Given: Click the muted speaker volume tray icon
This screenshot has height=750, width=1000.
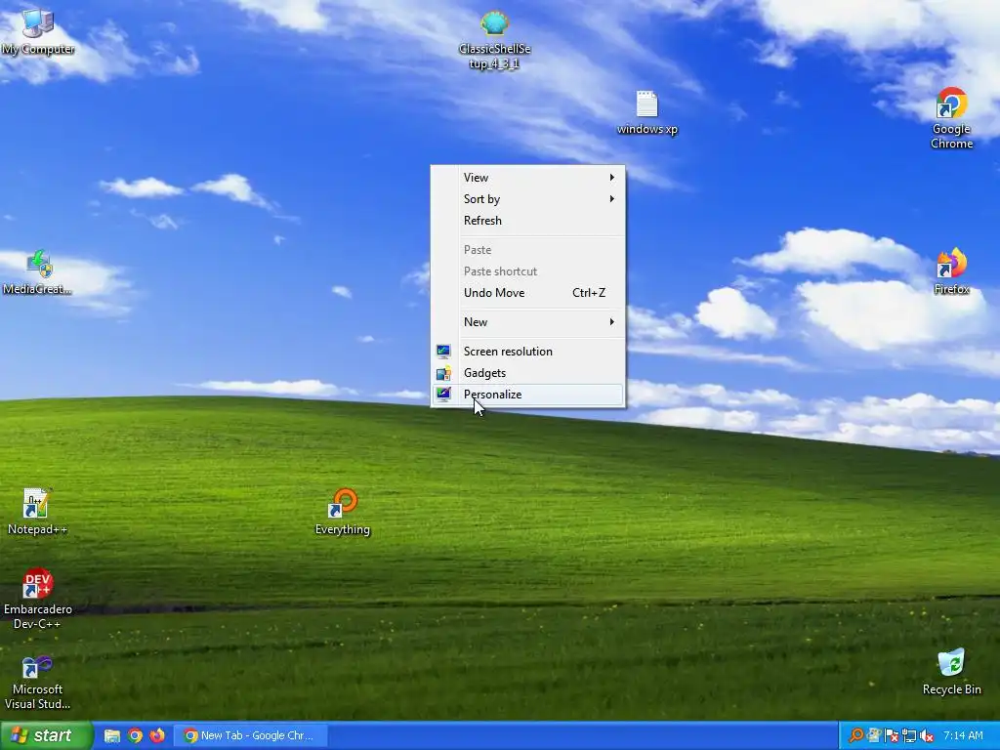Looking at the screenshot, I should [x=927, y=736].
